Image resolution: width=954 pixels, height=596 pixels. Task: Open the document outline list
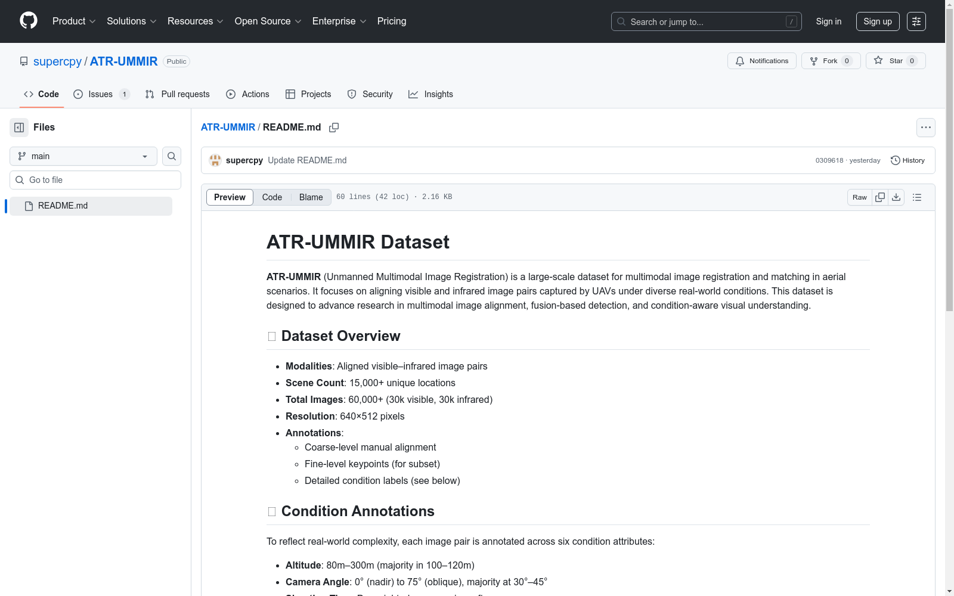(917, 197)
